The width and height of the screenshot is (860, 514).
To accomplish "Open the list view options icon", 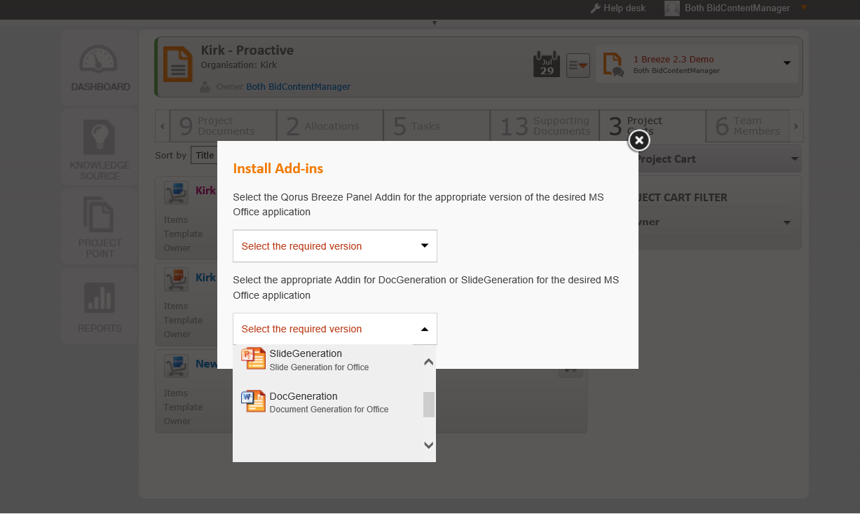I will 578,65.
